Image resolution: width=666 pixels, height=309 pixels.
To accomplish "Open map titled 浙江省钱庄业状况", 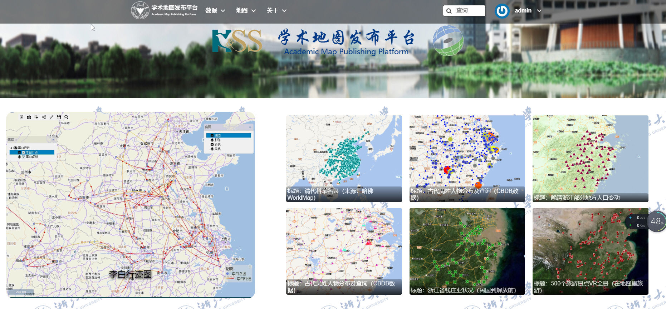I will pyautogui.click(x=467, y=251).
